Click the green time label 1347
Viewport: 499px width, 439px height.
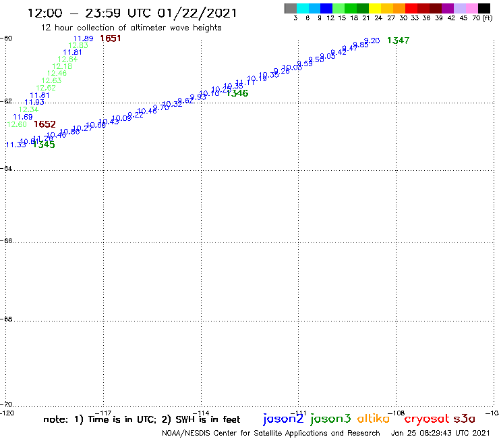coord(398,41)
